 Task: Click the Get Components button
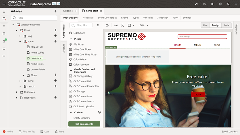pyautogui.click(x=84, y=124)
